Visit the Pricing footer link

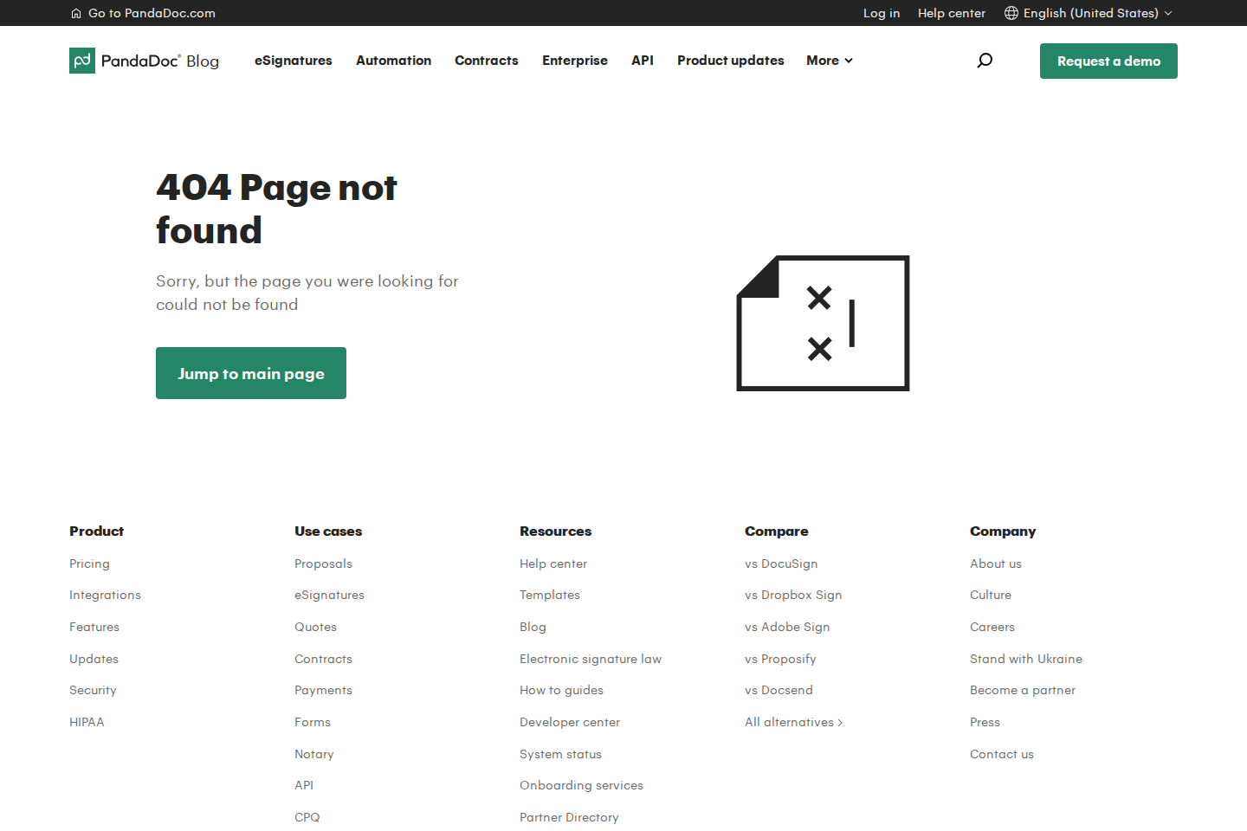(89, 564)
